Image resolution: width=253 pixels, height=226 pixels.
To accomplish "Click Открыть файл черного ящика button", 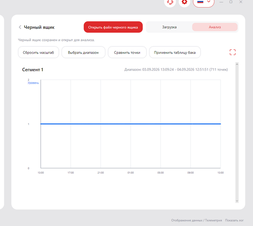I will [x=113, y=27].
